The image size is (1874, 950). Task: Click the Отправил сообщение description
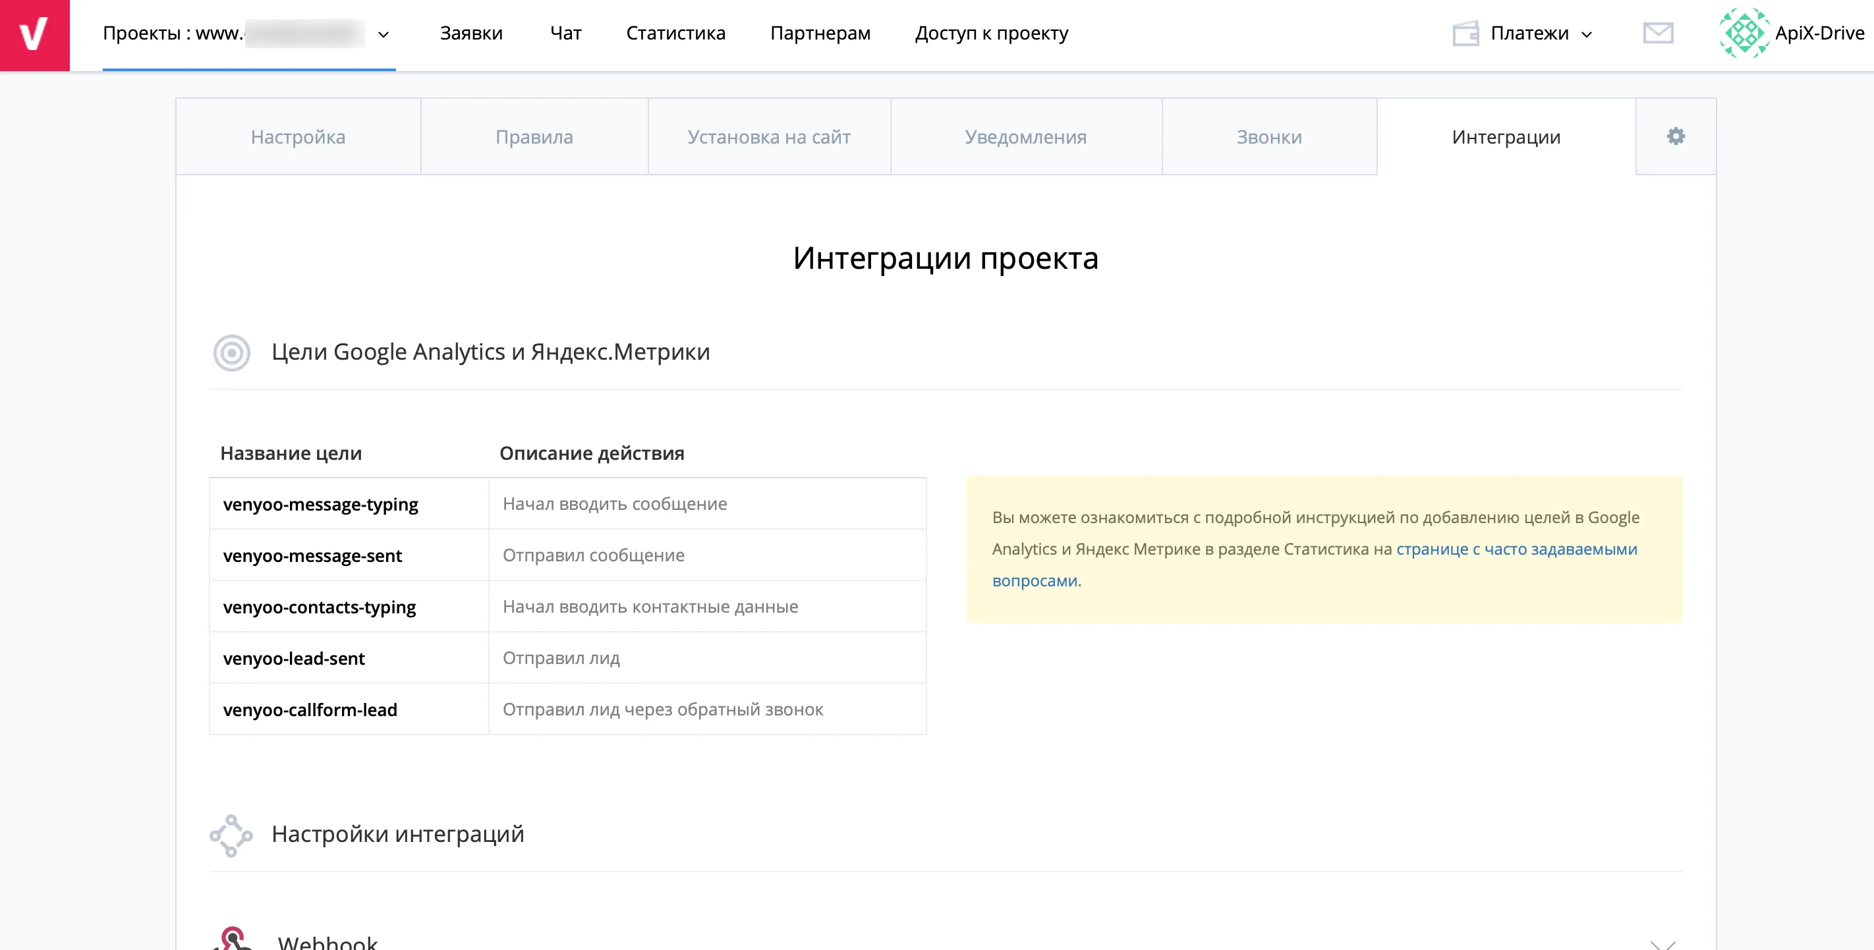coord(594,556)
